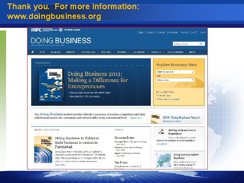
Task: Open the Methodology menu item
Action: (88, 52)
